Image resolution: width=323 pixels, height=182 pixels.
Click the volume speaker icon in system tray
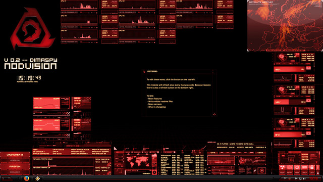click(304, 178)
